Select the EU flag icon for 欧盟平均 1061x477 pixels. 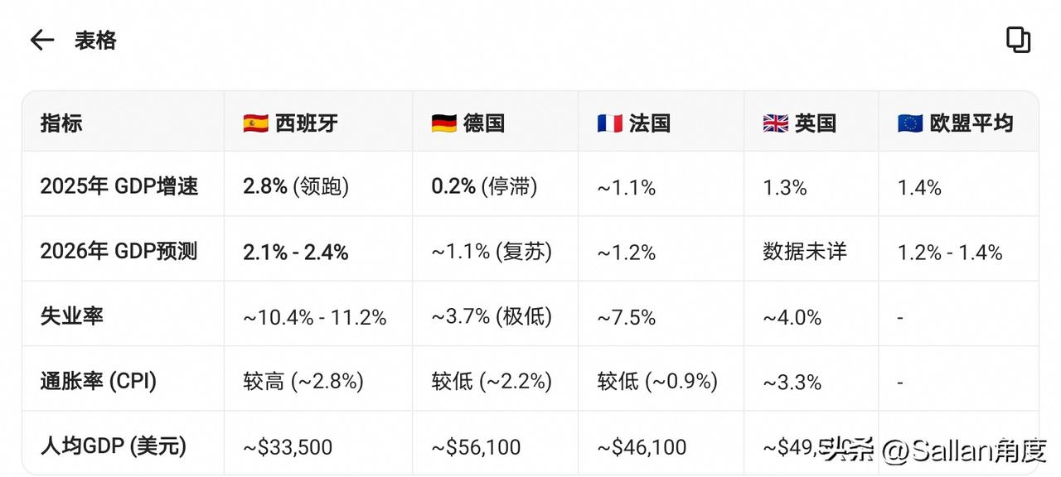pyautogui.click(x=910, y=123)
